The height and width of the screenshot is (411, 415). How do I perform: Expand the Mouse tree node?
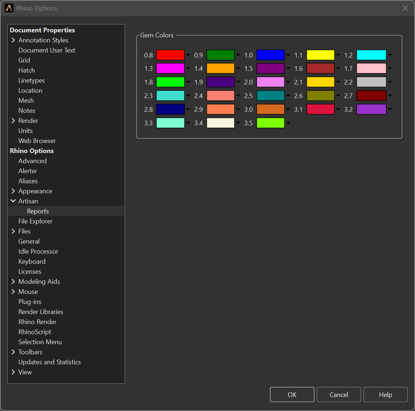13,291
